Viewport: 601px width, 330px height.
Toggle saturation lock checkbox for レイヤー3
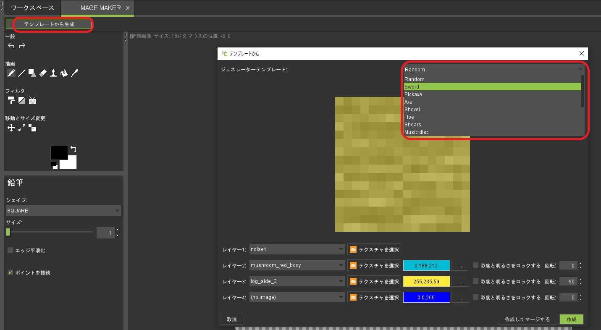tap(476, 281)
